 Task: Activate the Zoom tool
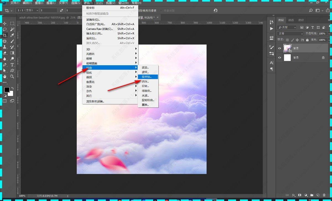point(12,76)
